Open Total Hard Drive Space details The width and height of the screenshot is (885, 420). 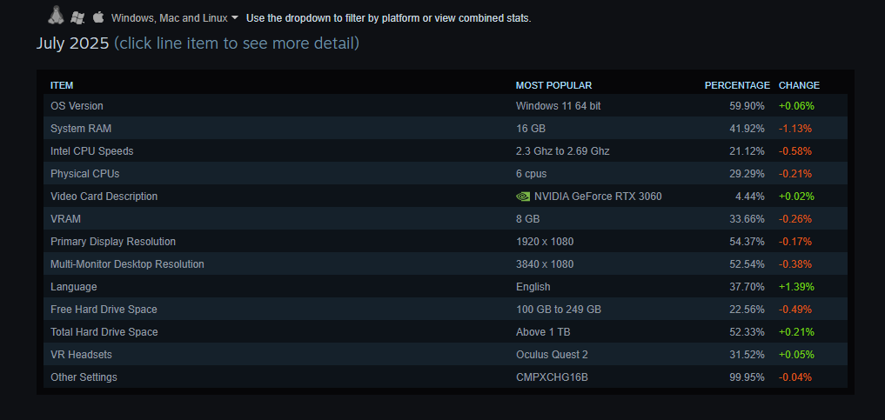(446, 331)
